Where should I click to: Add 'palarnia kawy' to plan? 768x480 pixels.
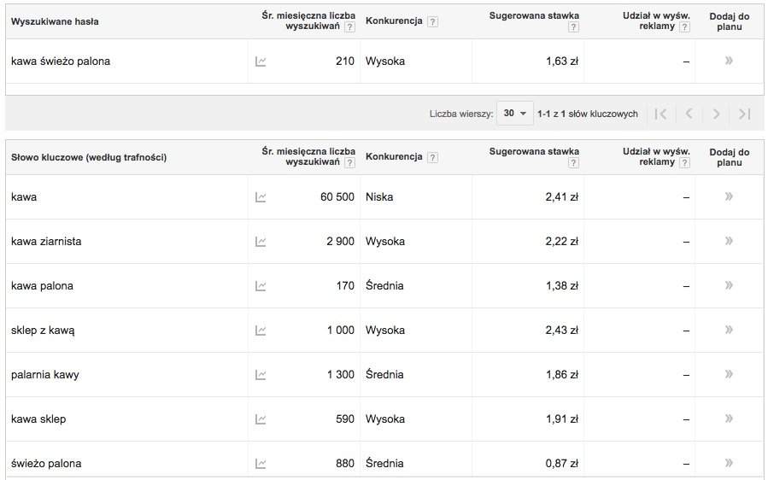point(729,374)
